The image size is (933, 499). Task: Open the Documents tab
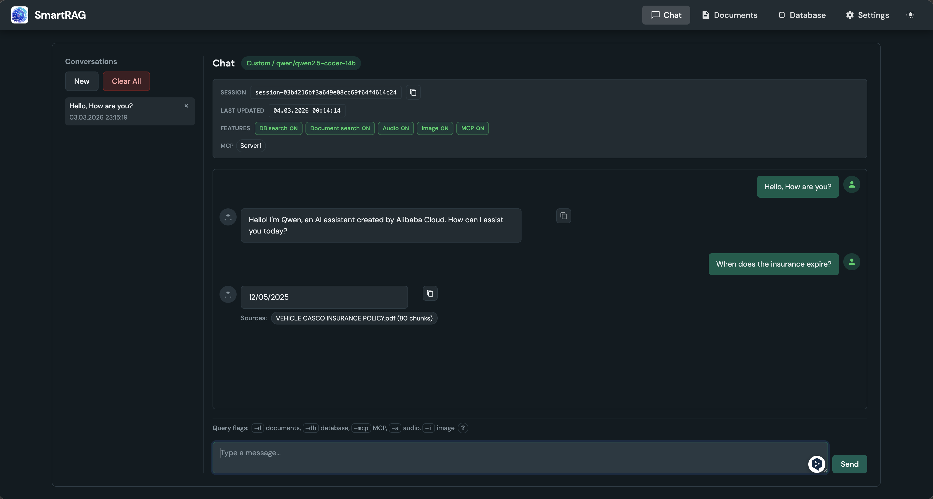tap(730, 15)
